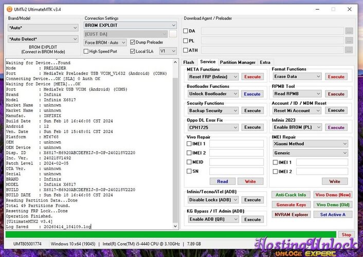Open Enable BROM (PL) dropdown
This screenshot has height=257, width=363.
tap(297, 127)
